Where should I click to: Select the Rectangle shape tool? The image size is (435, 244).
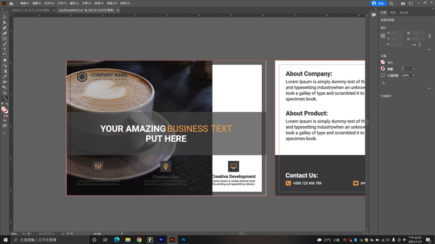tap(5, 39)
